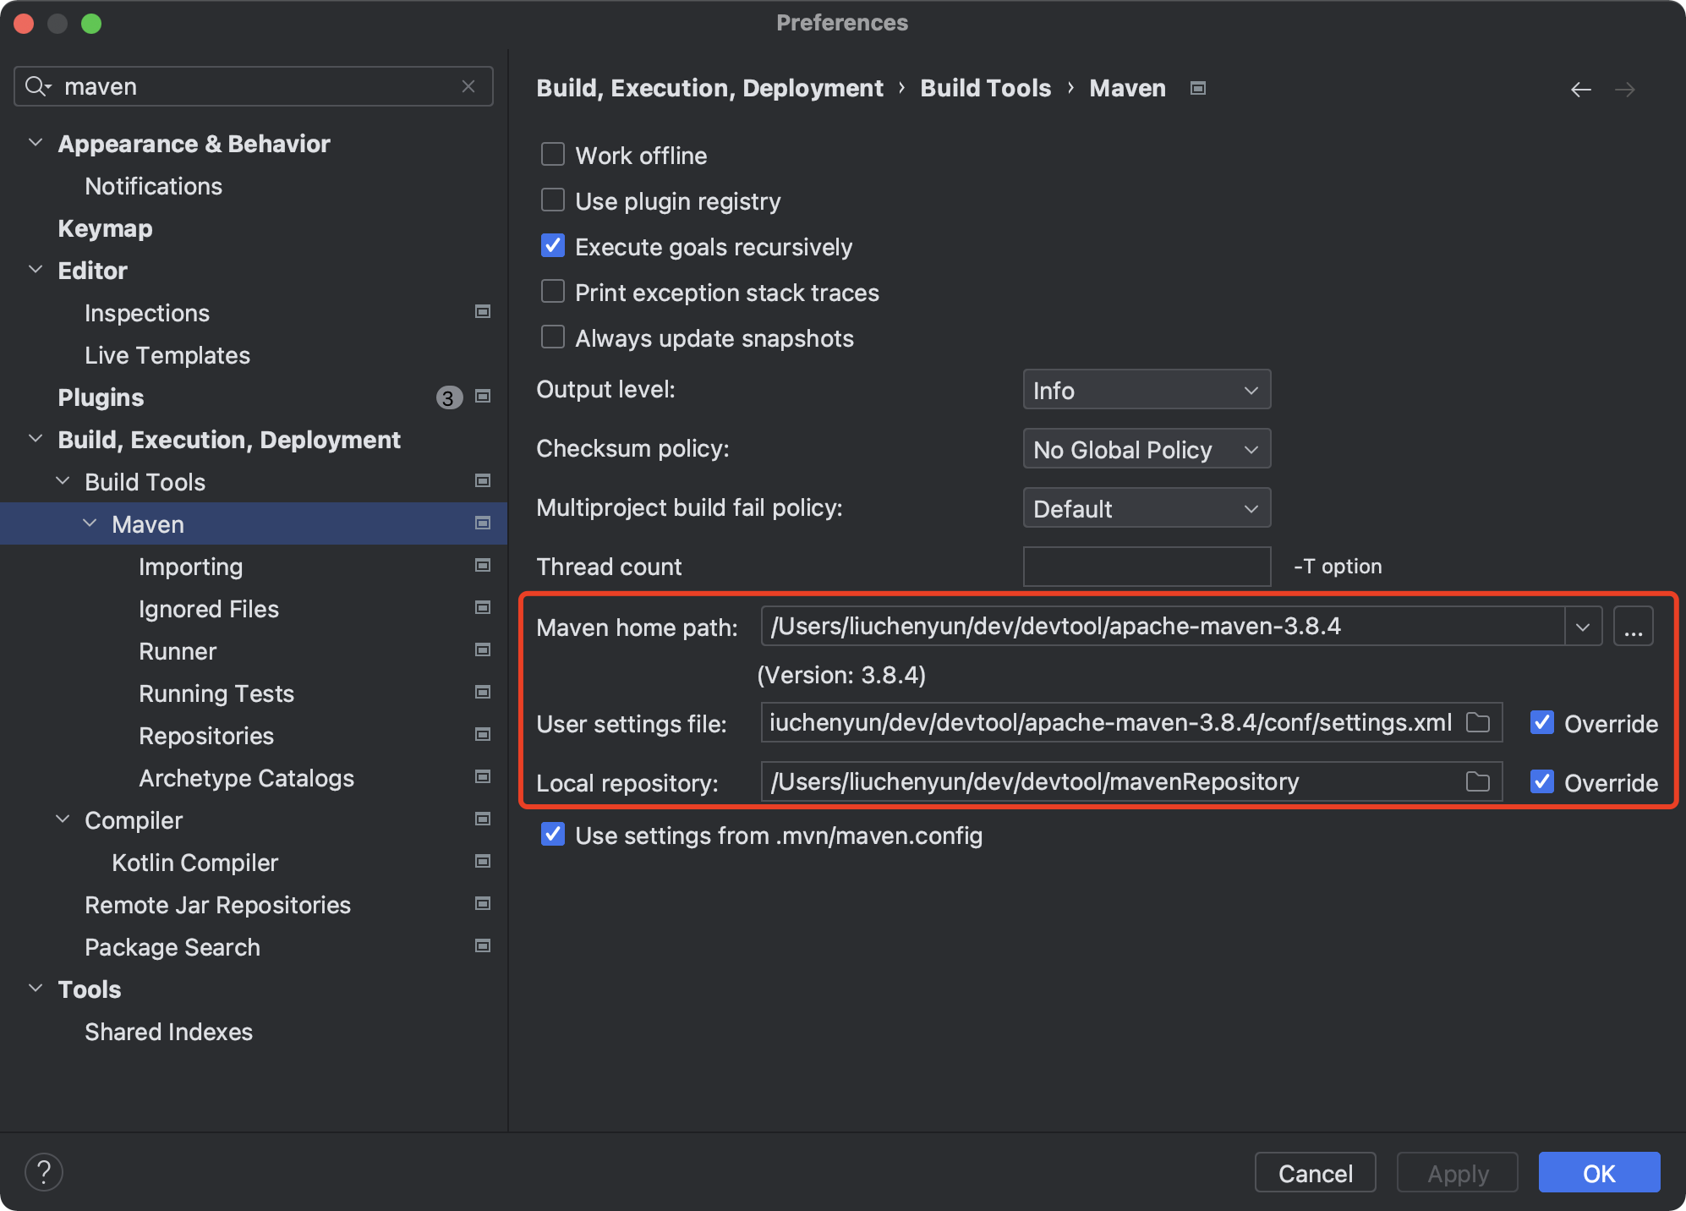Viewport: 1686px width, 1211px height.
Task: Click project-level icon beside Maven breadcrumb
Action: click(1197, 88)
